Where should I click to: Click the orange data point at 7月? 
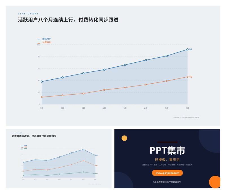click(167, 81)
